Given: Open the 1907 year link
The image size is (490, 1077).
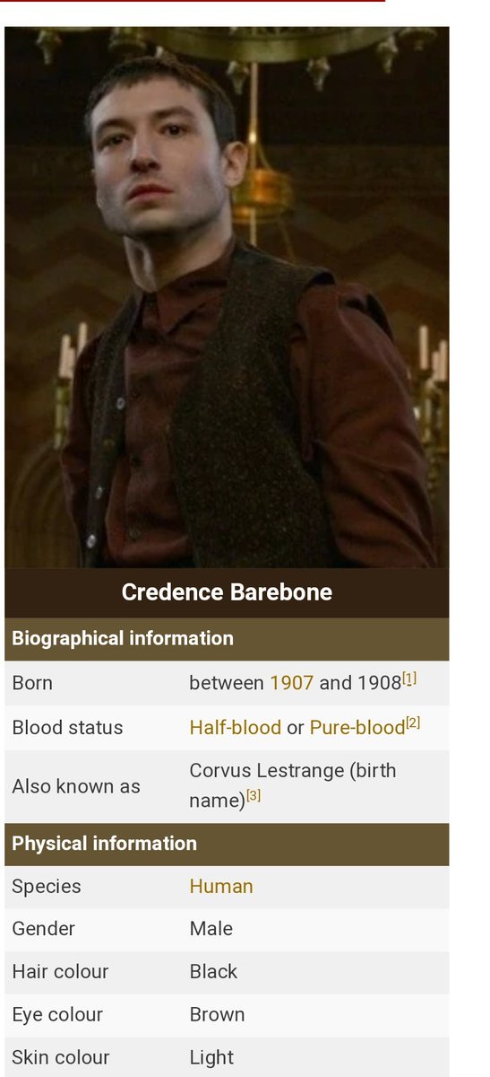Looking at the screenshot, I should pyautogui.click(x=291, y=683).
